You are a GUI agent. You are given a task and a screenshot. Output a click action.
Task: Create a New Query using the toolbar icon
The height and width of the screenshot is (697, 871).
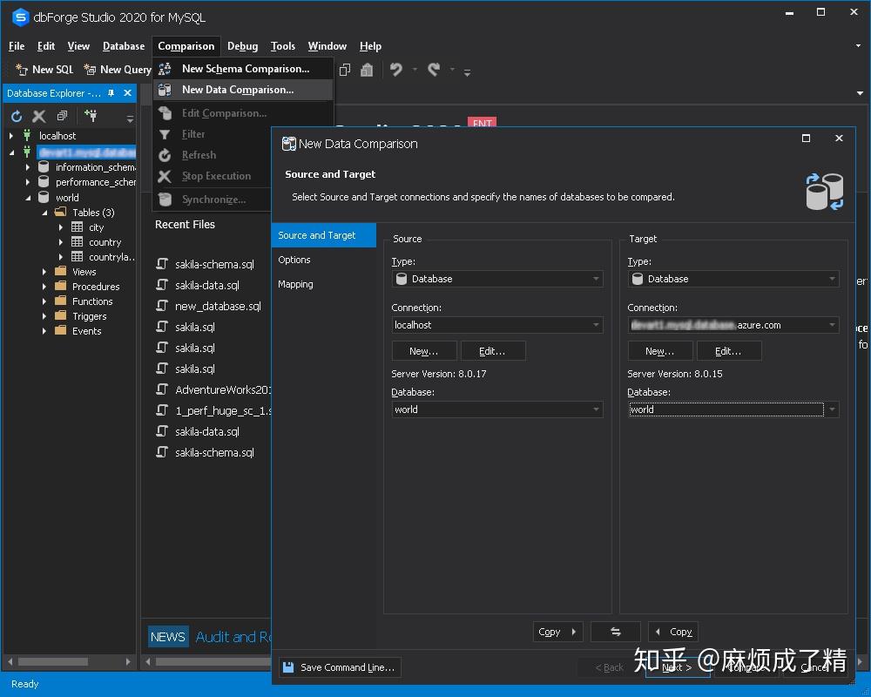coord(117,69)
